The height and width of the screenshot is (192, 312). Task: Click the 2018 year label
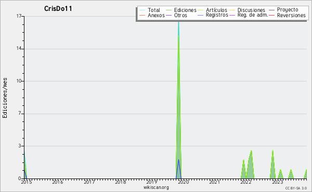(x=121, y=182)
